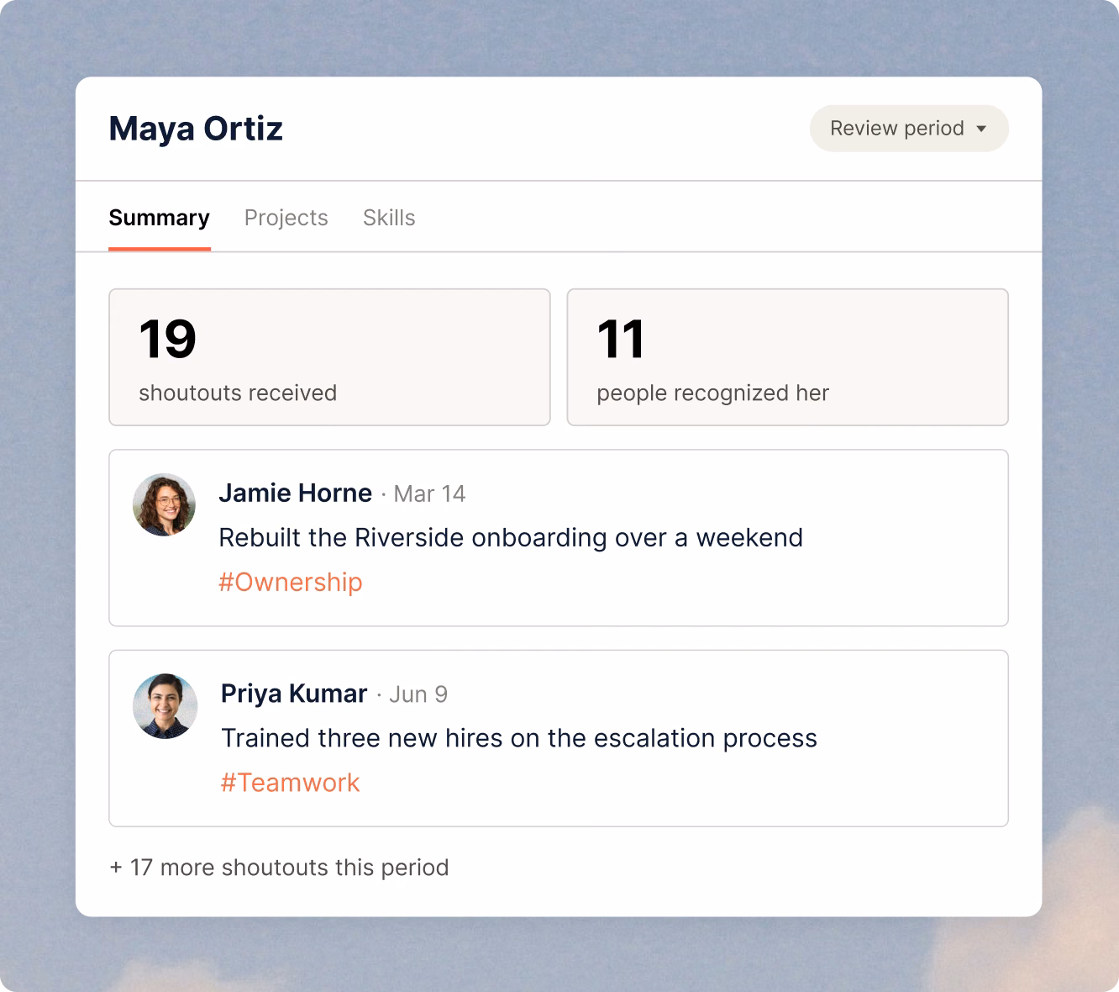Image resolution: width=1119 pixels, height=992 pixels.
Task: Click 'Rebuilt the Riverside onboarding over a weekend'
Action: click(x=511, y=537)
